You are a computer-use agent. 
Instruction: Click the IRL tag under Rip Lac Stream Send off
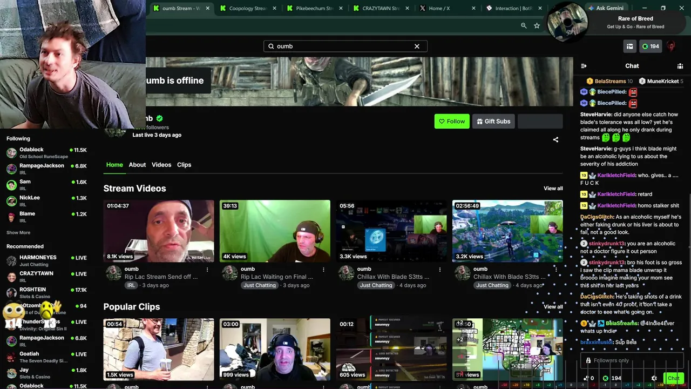coord(131,285)
